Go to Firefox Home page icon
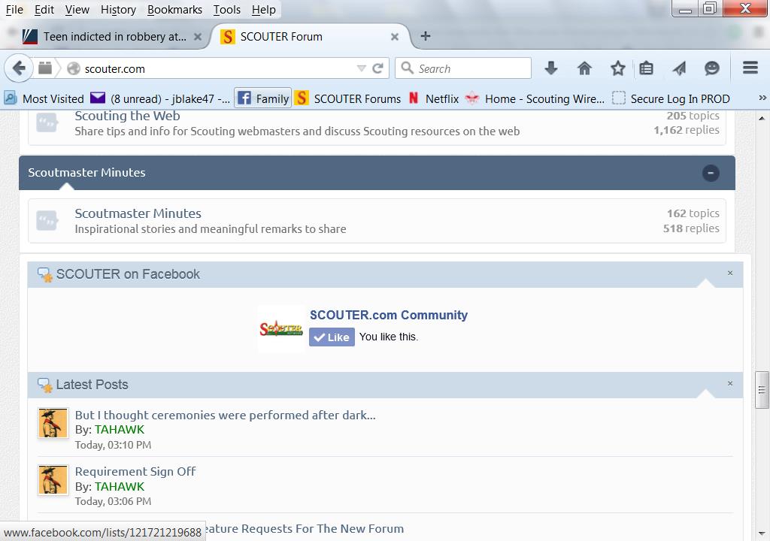 (x=584, y=68)
